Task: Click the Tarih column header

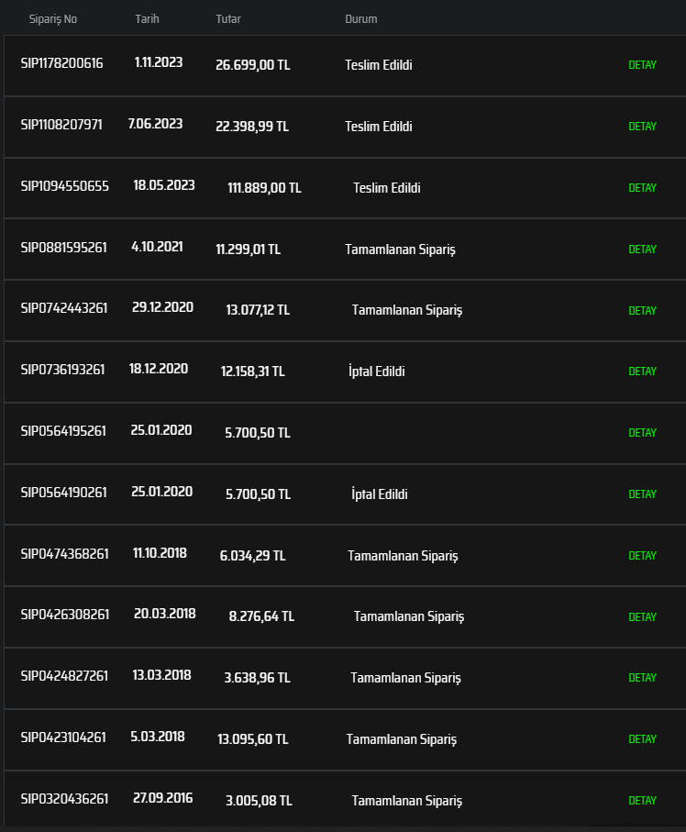Action: point(147,19)
